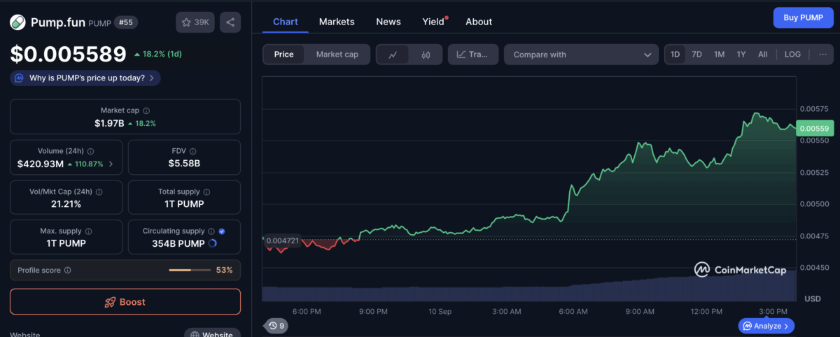The height and width of the screenshot is (337, 840).
Task: Select 1Y time range
Action: 741,55
